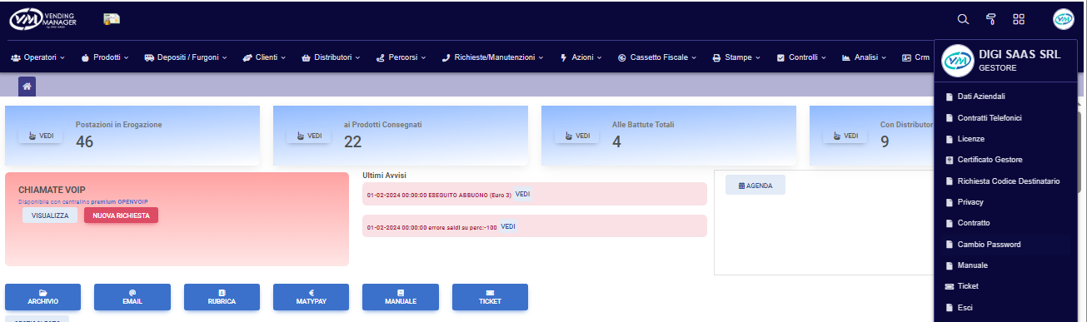Expand the Clienti menu
Viewport: 1087px width, 322px height.
[x=264, y=57]
